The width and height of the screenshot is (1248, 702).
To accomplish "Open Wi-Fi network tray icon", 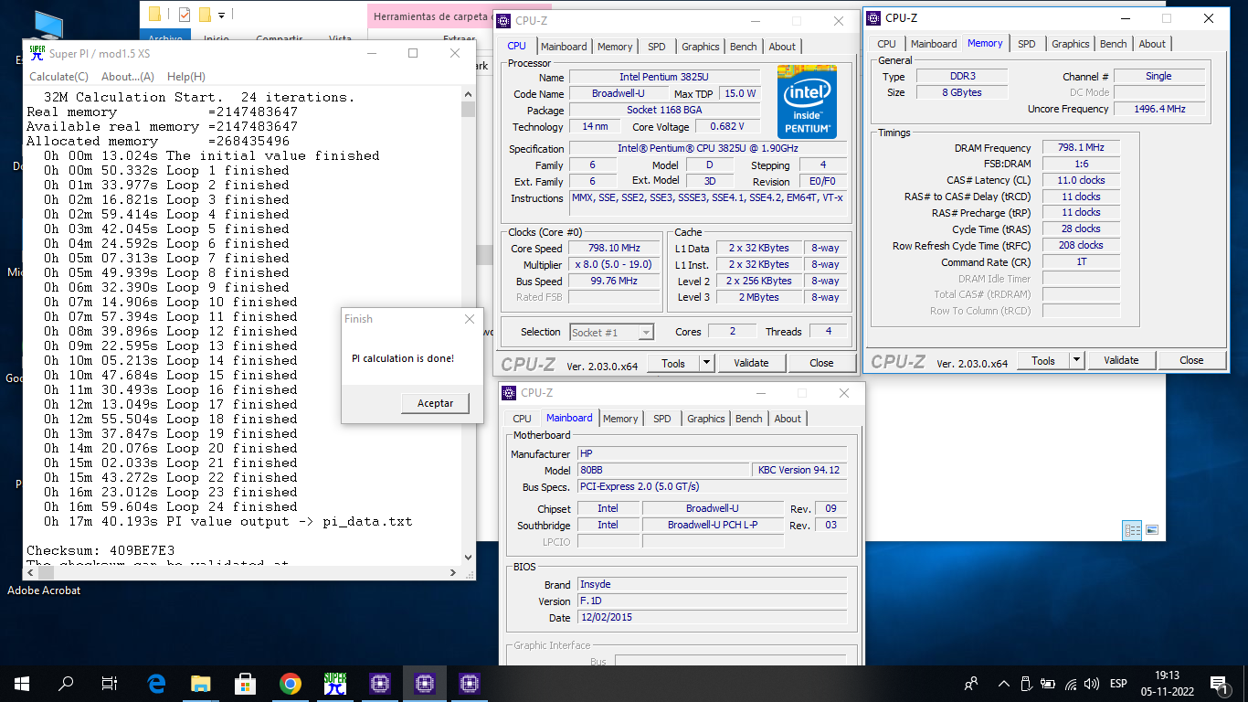I will (1071, 684).
